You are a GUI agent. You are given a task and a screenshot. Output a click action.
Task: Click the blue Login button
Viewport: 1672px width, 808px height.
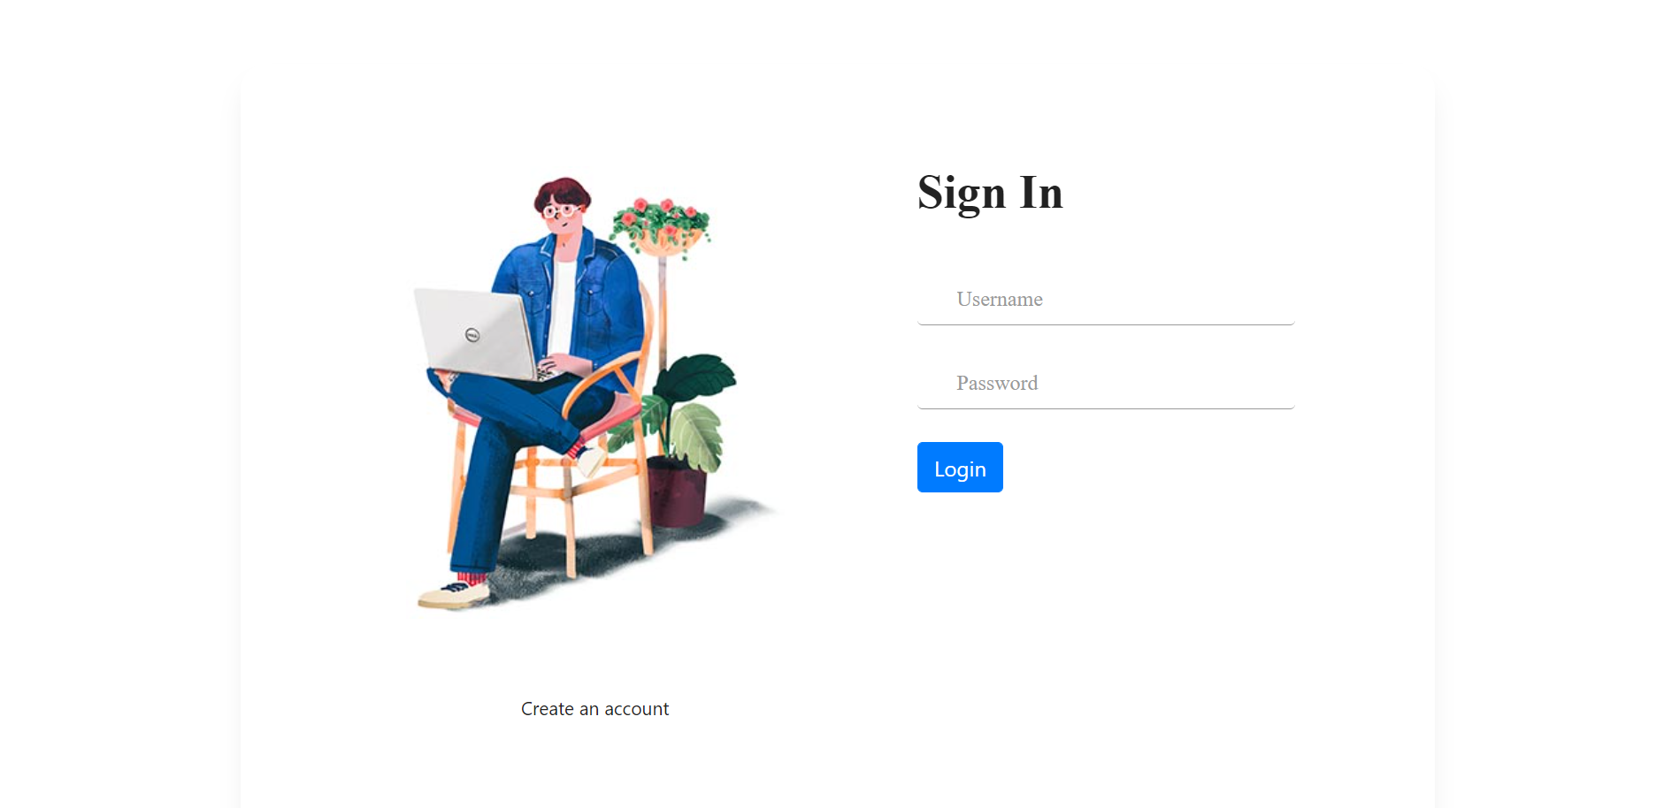(x=960, y=468)
